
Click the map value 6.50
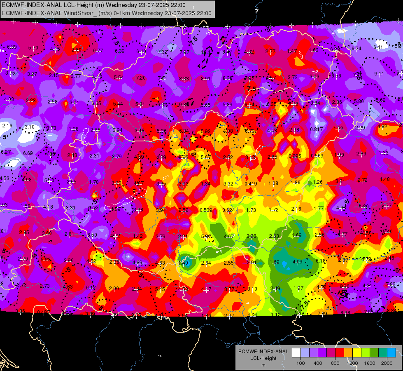click(x=92, y=235)
